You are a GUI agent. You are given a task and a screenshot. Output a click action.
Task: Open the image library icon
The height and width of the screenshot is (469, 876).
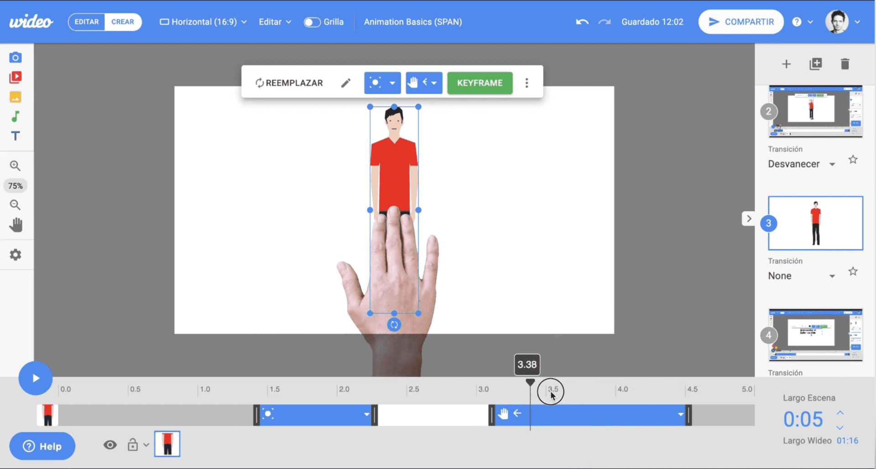click(16, 97)
